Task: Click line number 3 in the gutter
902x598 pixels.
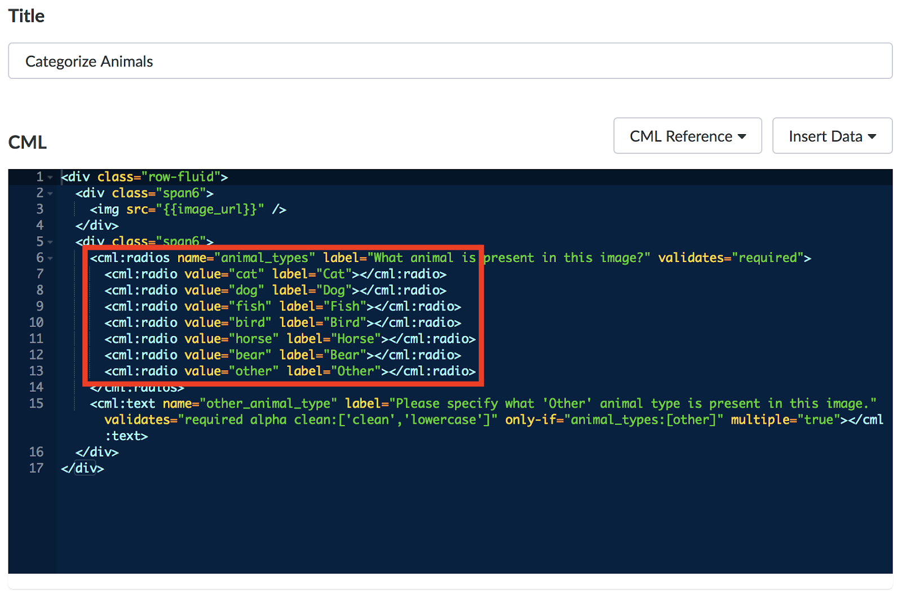Action: coord(39,209)
